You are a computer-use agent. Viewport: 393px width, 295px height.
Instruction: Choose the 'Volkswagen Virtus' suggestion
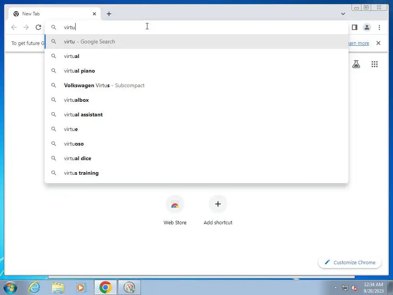tap(196, 85)
